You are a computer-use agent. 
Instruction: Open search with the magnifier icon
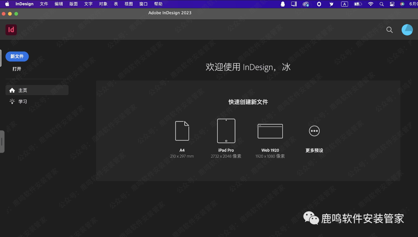pos(389,29)
